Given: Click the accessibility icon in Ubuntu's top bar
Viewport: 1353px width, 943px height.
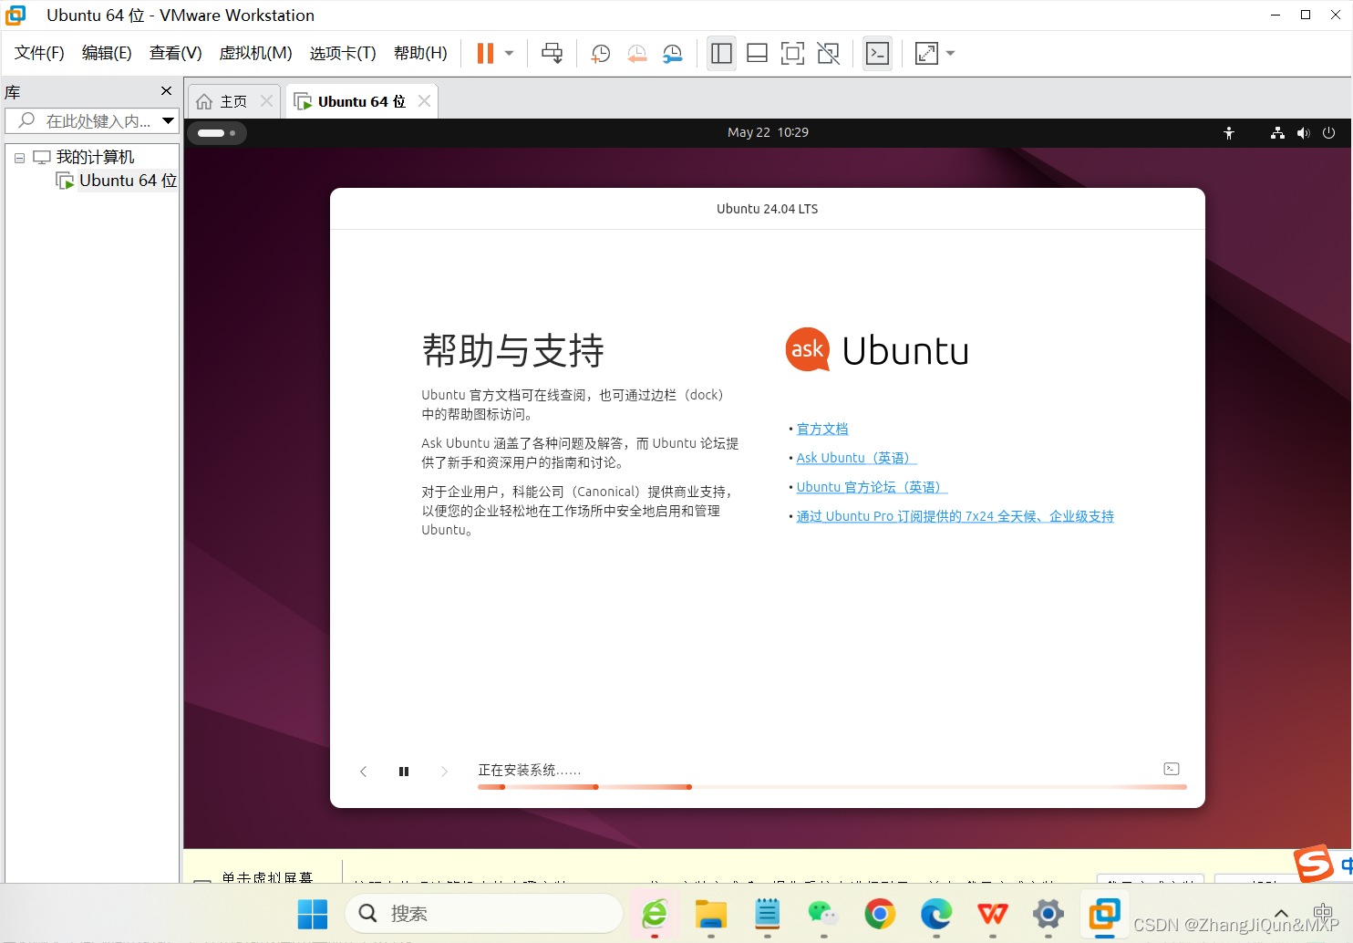Looking at the screenshot, I should [x=1229, y=132].
